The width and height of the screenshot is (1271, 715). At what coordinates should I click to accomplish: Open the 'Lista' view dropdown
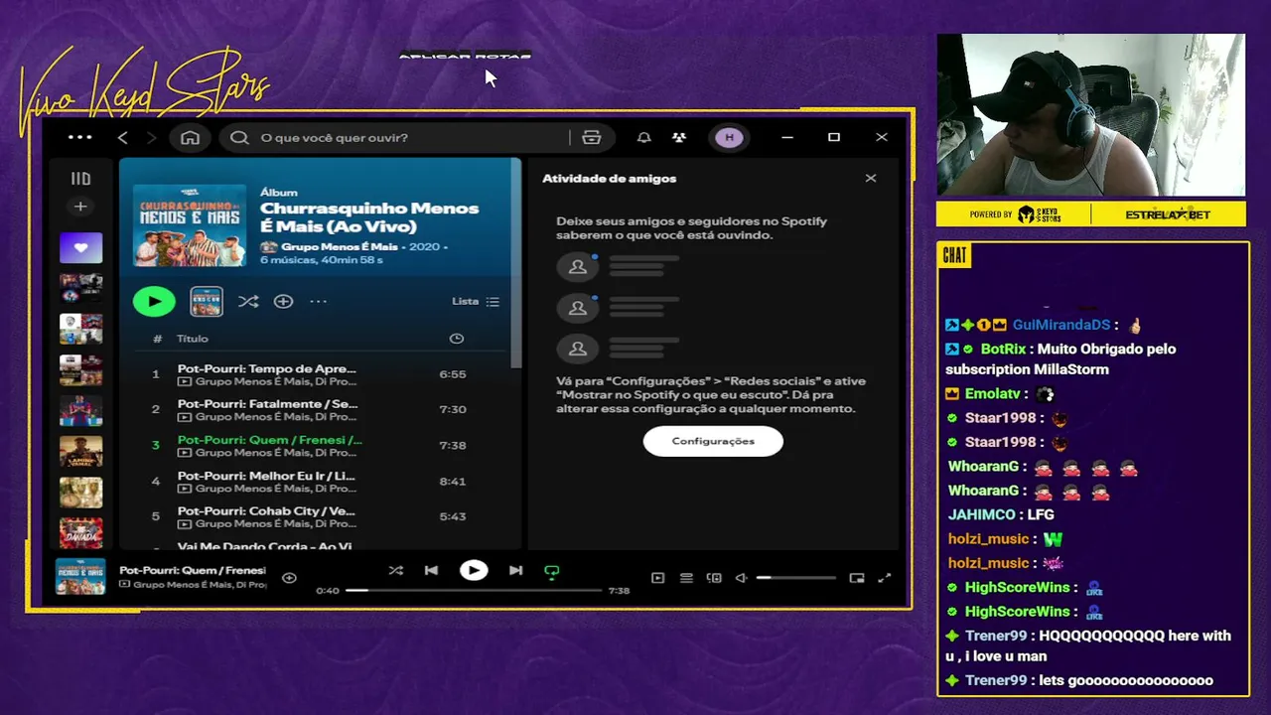pos(476,301)
